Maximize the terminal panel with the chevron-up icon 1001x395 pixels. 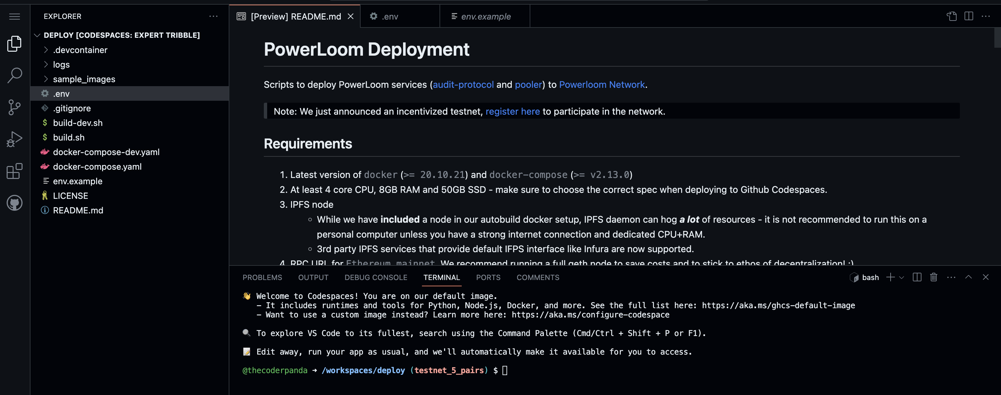[969, 277]
